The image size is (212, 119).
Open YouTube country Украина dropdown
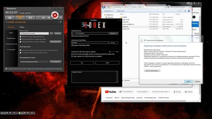point(143,92)
